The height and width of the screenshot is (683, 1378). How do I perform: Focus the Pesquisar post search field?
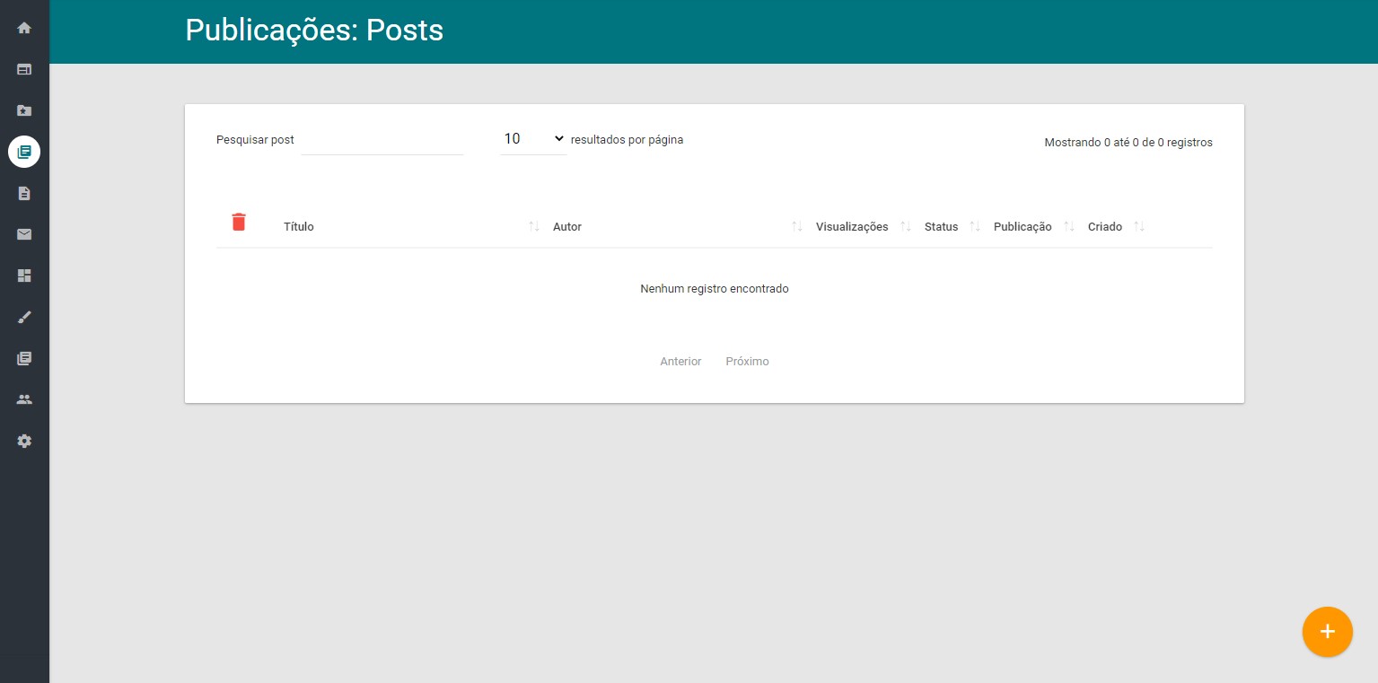382,140
